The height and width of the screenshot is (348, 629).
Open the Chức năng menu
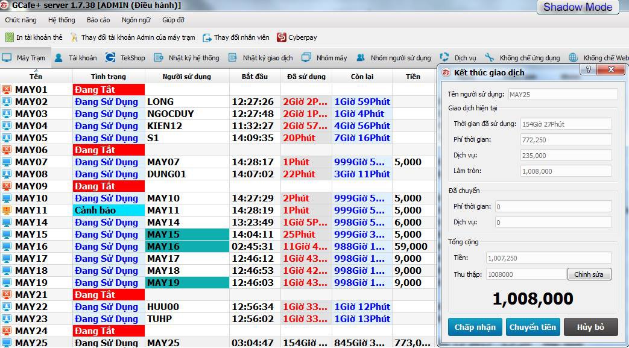(21, 20)
